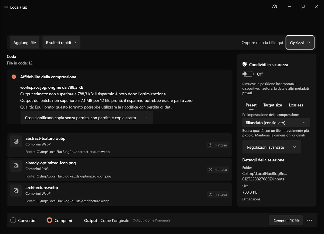Click the Preimpostazione della compressione label
324x234 pixels.
(x=271, y=115)
